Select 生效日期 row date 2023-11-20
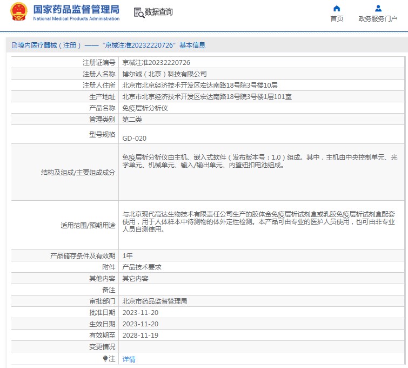 141,324
